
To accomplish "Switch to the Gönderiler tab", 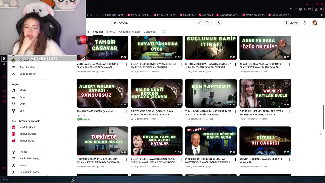I will click(150, 32).
